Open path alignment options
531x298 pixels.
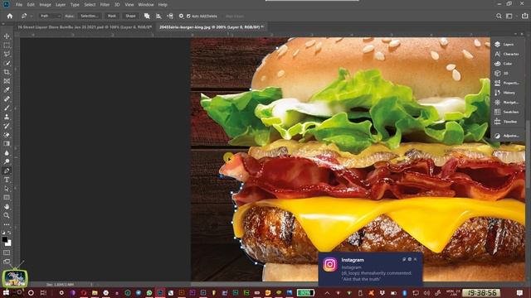pyautogui.click(x=158, y=16)
